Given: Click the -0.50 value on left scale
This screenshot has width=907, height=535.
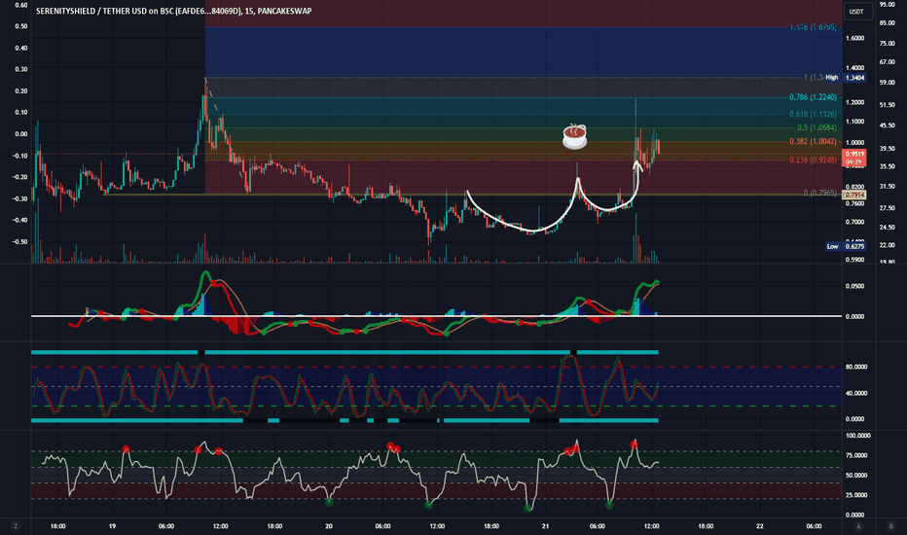Looking at the screenshot, I should click(20, 242).
